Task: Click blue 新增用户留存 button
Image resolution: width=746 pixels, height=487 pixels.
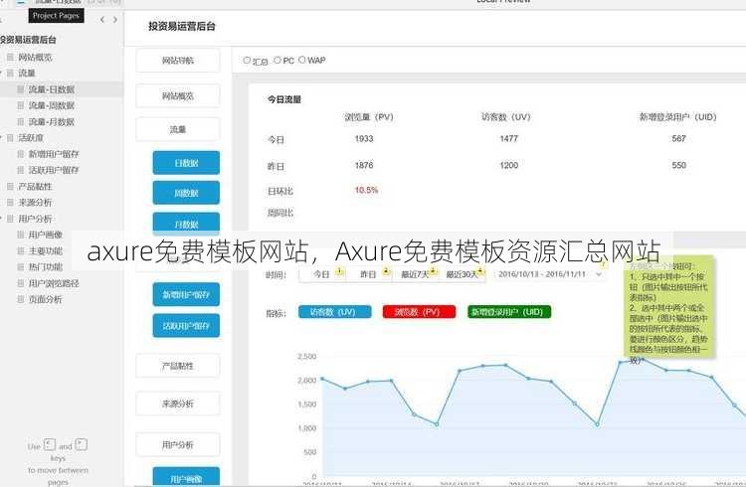Action: coord(186,295)
